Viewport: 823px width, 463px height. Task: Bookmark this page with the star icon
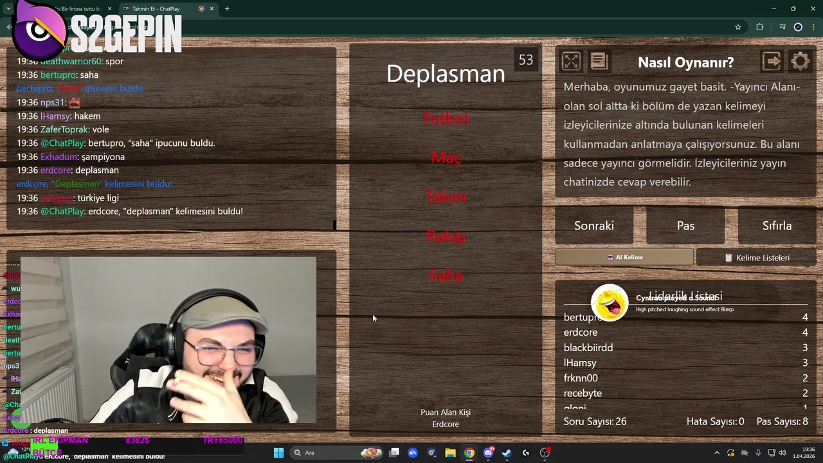point(738,27)
